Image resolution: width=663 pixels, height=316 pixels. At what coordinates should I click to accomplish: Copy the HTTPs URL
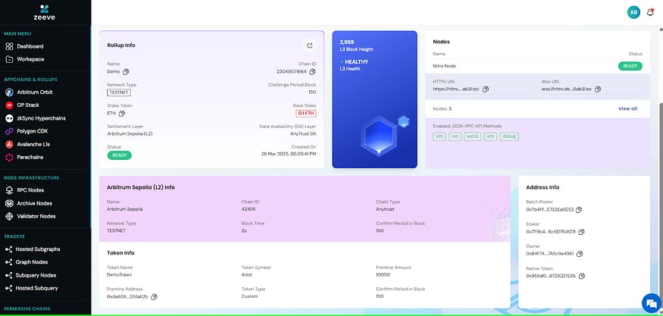tap(486, 89)
